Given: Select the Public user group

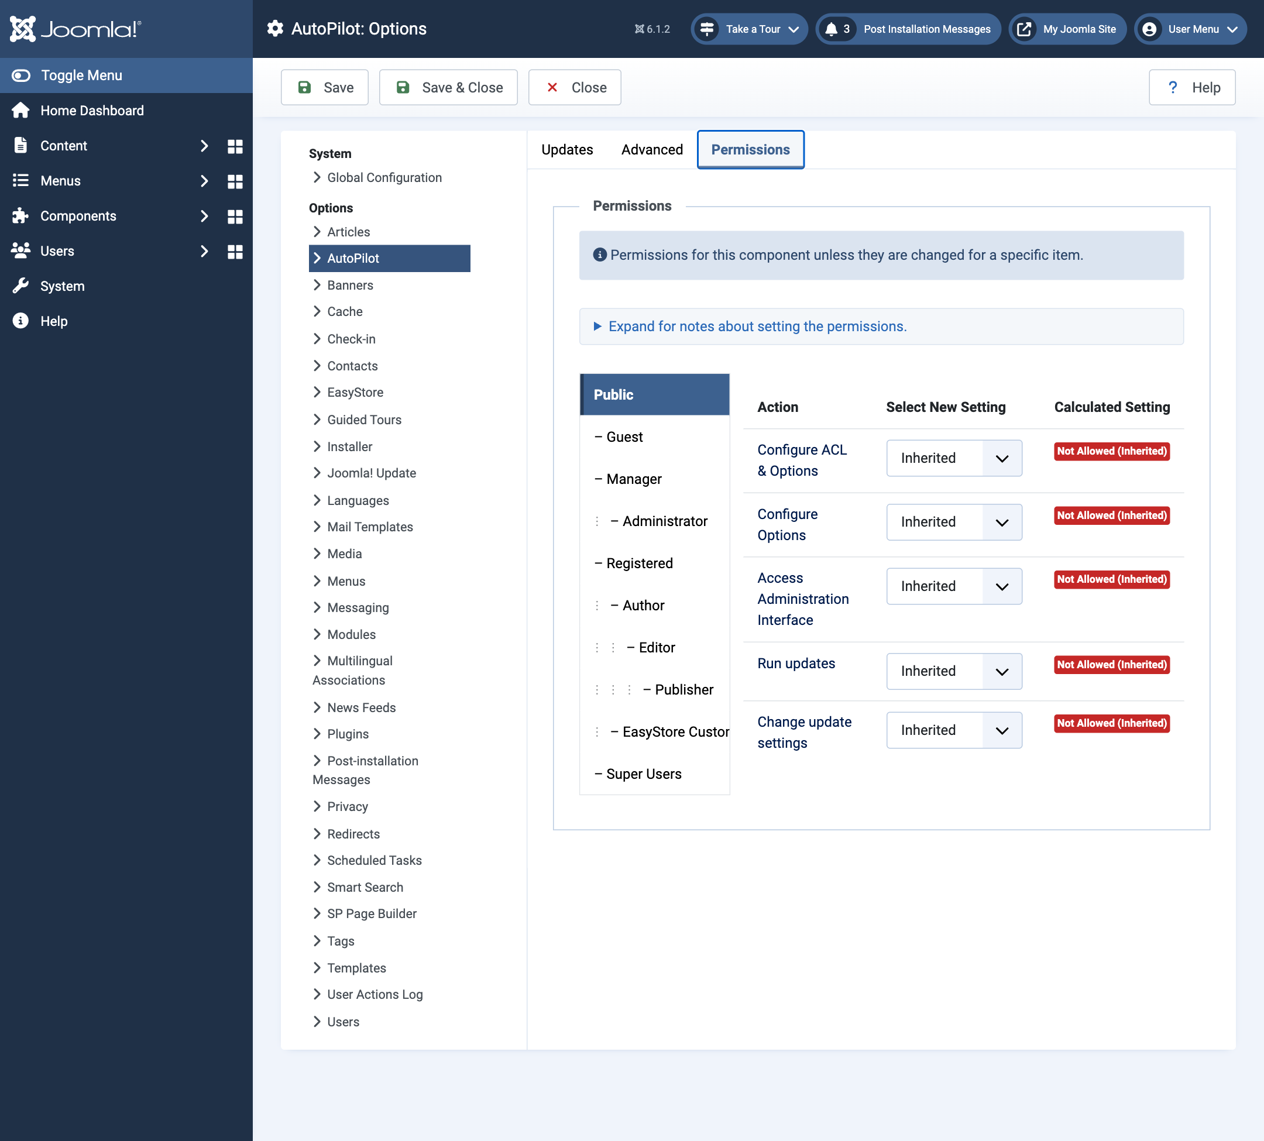Looking at the screenshot, I should coord(655,394).
